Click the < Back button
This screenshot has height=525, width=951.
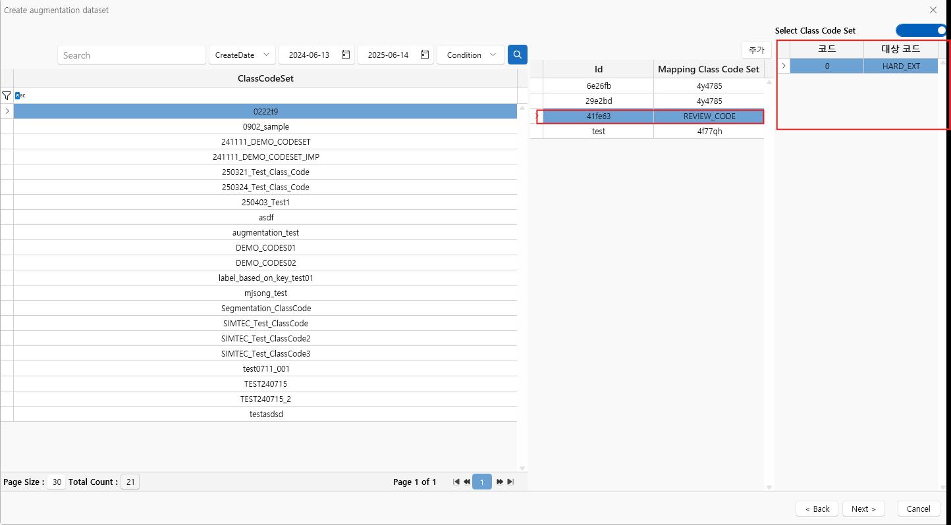coord(817,509)
